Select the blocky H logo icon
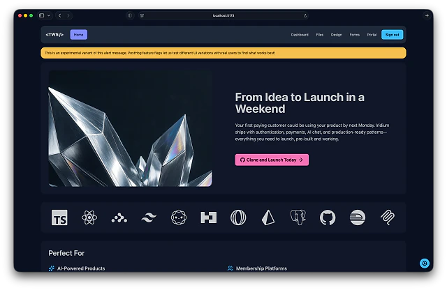447x290 pixels. click(208, 217)
